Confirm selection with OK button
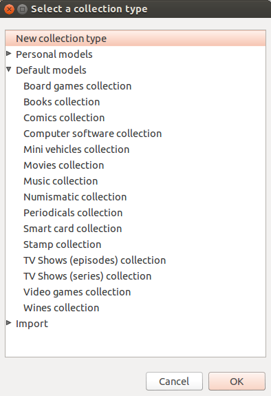271x396 pixels. click(237, 381)
